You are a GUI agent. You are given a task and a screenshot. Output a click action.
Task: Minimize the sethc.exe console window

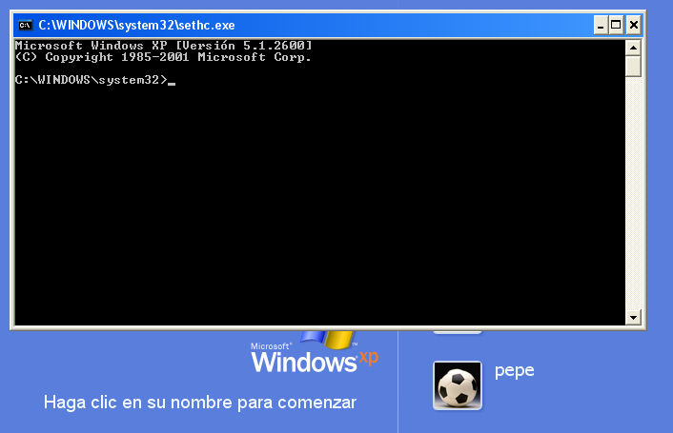(601, 26)
